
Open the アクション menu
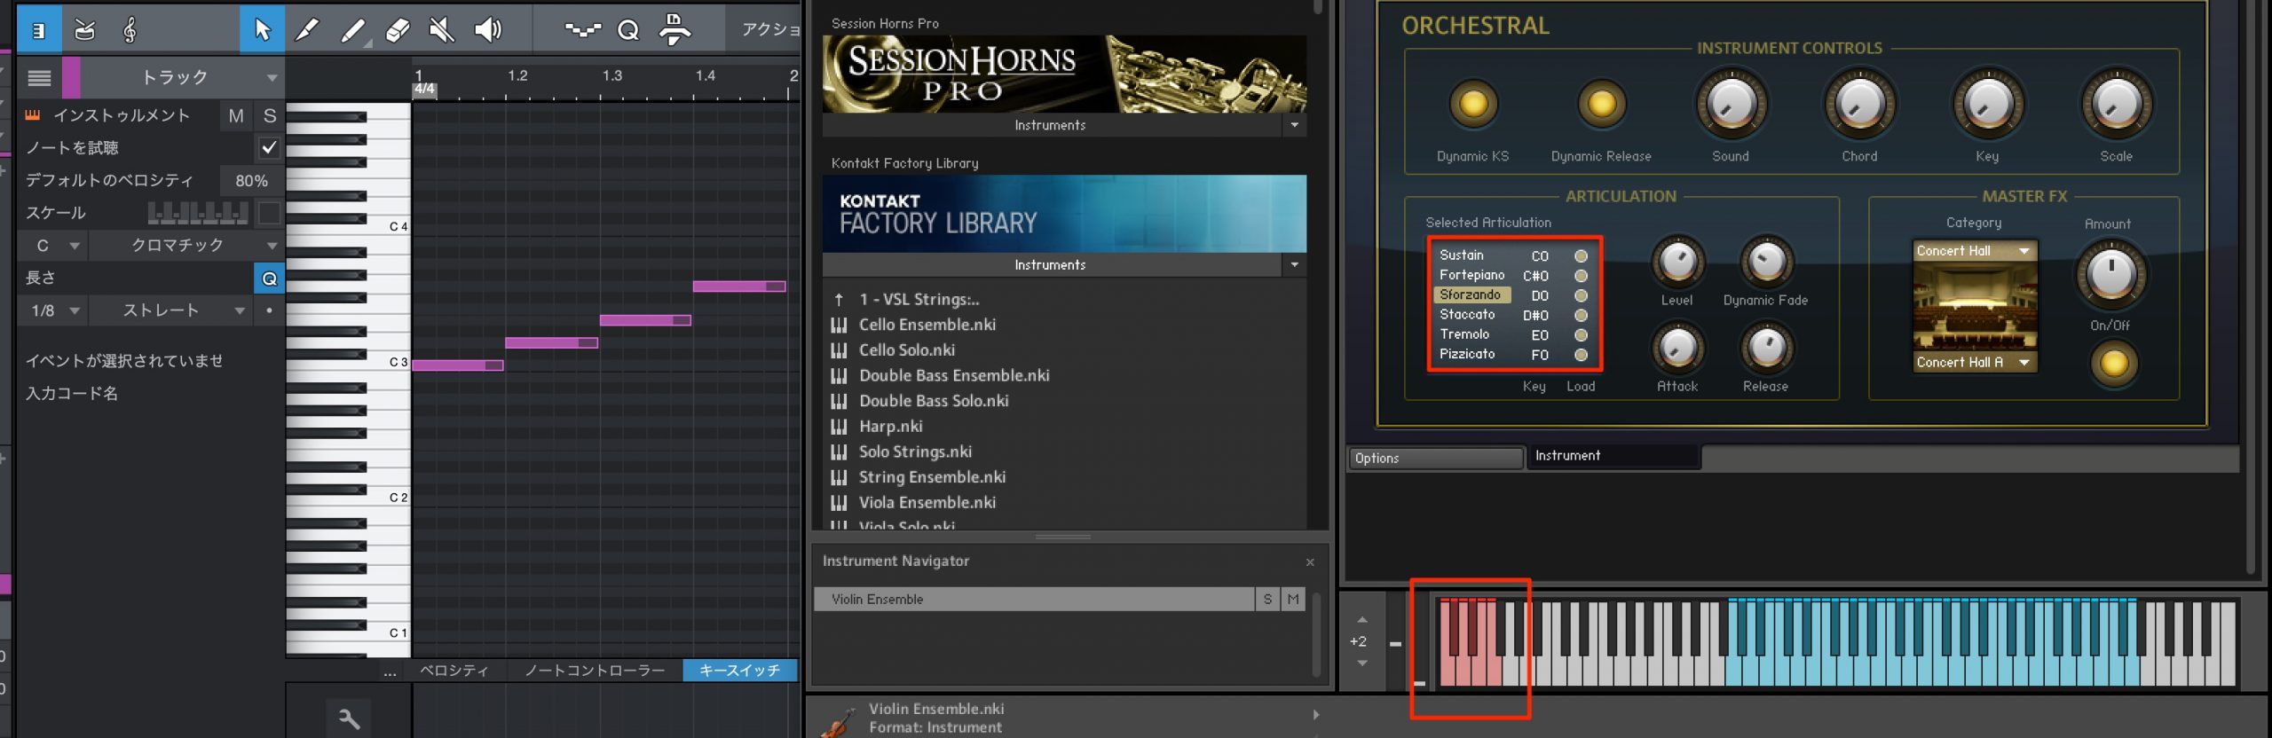pyautogui.click(x=769, y=30)
